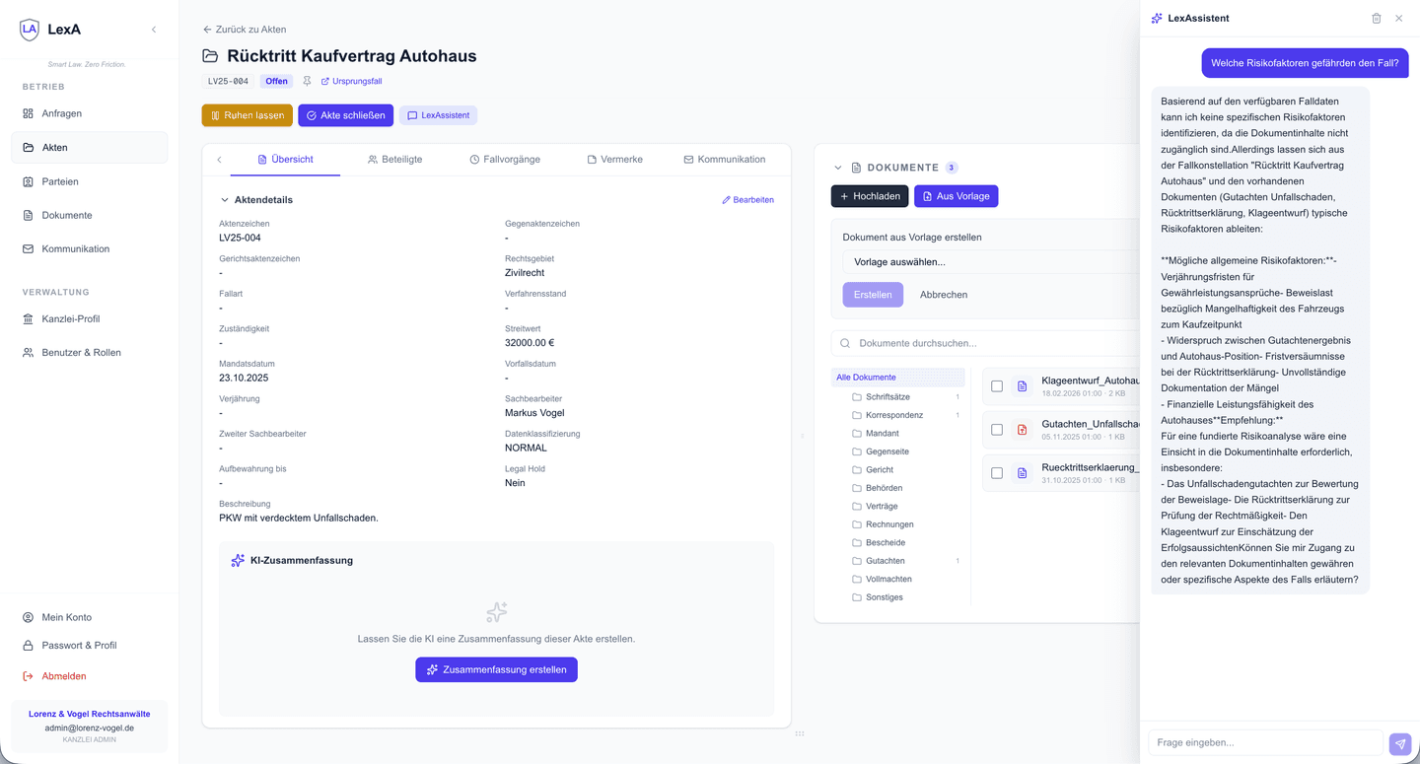Viewport: 1420px width, 764px height.
Task: Click the pin icon next to LV25-004
Action: 307,81
